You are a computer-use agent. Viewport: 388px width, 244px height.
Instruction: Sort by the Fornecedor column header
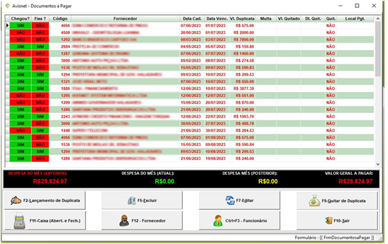(125, 18)
